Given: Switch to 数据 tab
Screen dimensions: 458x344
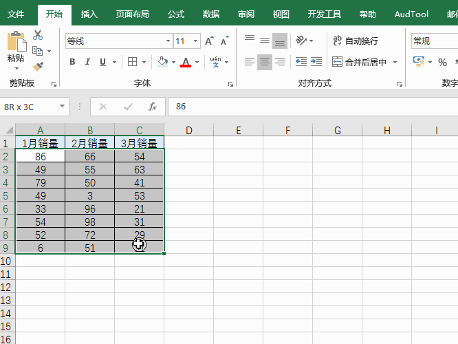Looking at the screenshot, I should tap(211, 14).
